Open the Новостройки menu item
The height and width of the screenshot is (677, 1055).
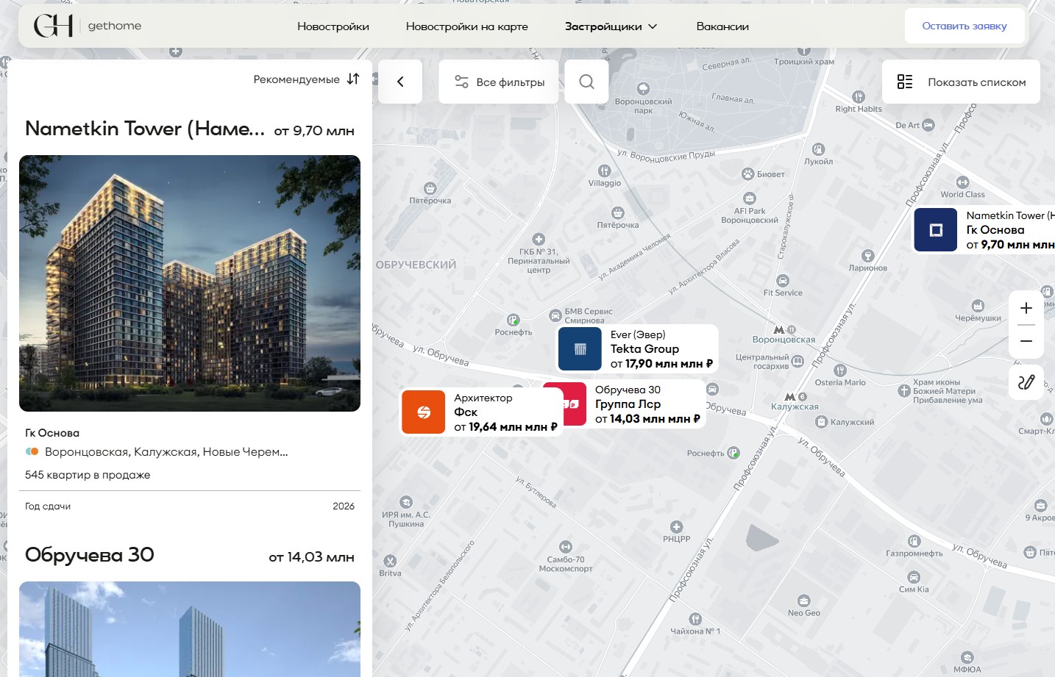pos(333,26)
